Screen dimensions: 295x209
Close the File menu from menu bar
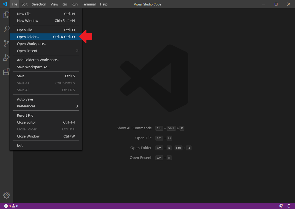point(14,4)
